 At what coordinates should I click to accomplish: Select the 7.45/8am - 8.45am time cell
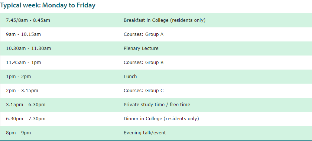pos(59,20)
